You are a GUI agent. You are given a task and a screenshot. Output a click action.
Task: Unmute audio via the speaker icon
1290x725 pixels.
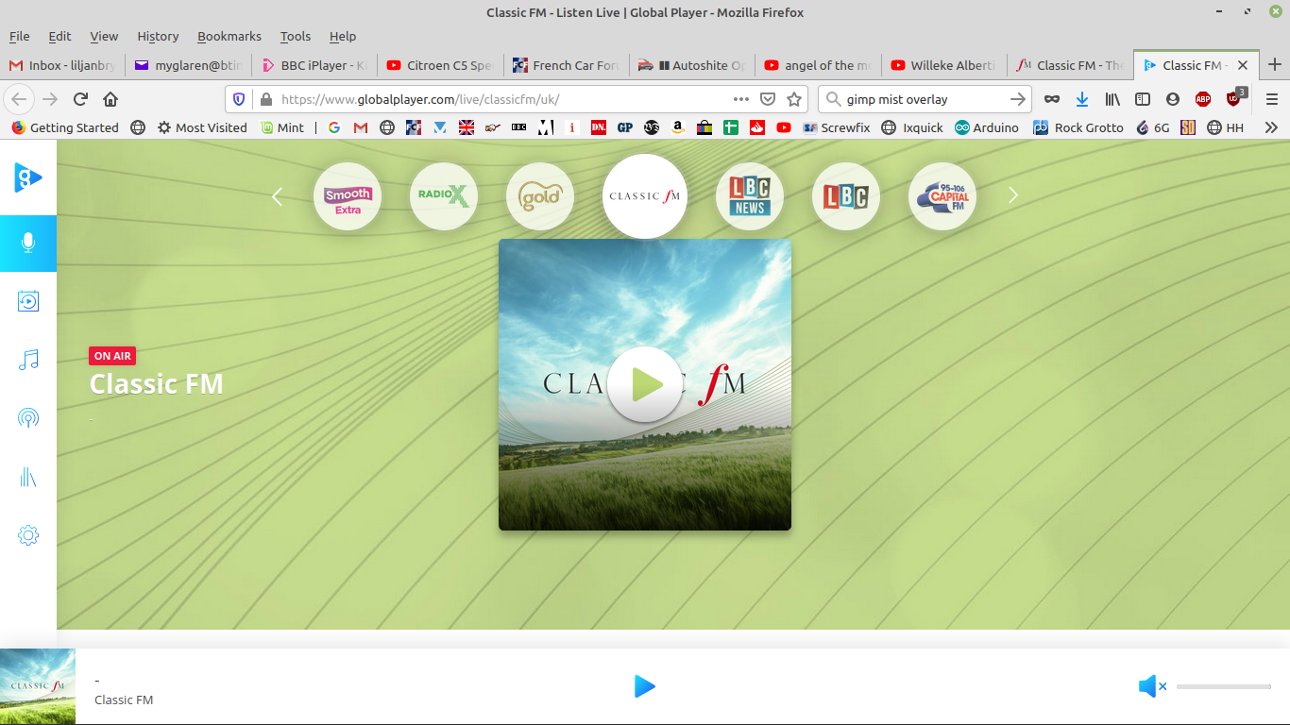coord(1152,686)
